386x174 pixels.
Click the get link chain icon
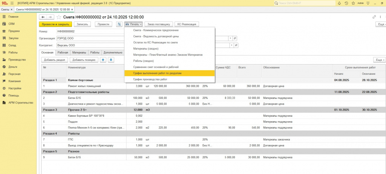pyautogui.click(x=374, y=17)
